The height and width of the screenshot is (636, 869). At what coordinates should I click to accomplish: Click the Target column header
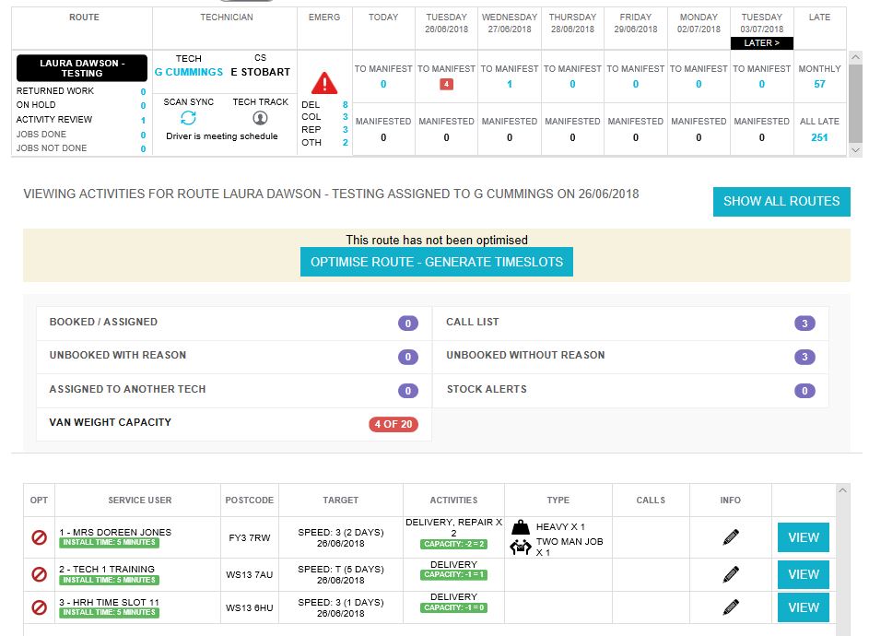[x=340, y=501]
